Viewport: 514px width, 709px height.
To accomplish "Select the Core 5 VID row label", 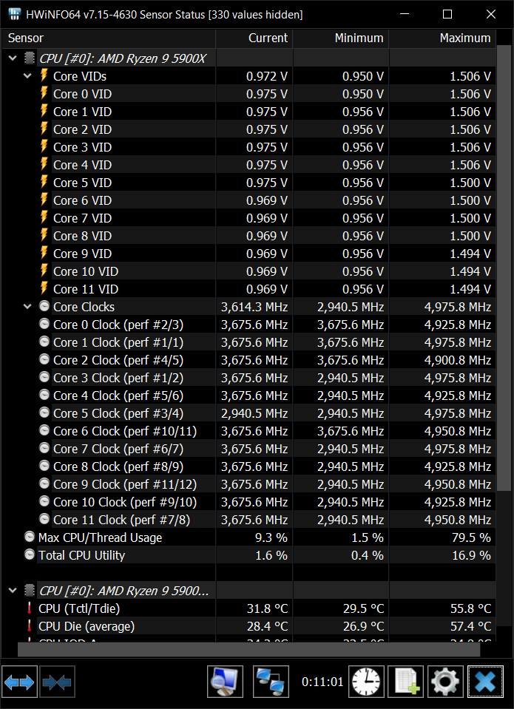I will 82,183.
